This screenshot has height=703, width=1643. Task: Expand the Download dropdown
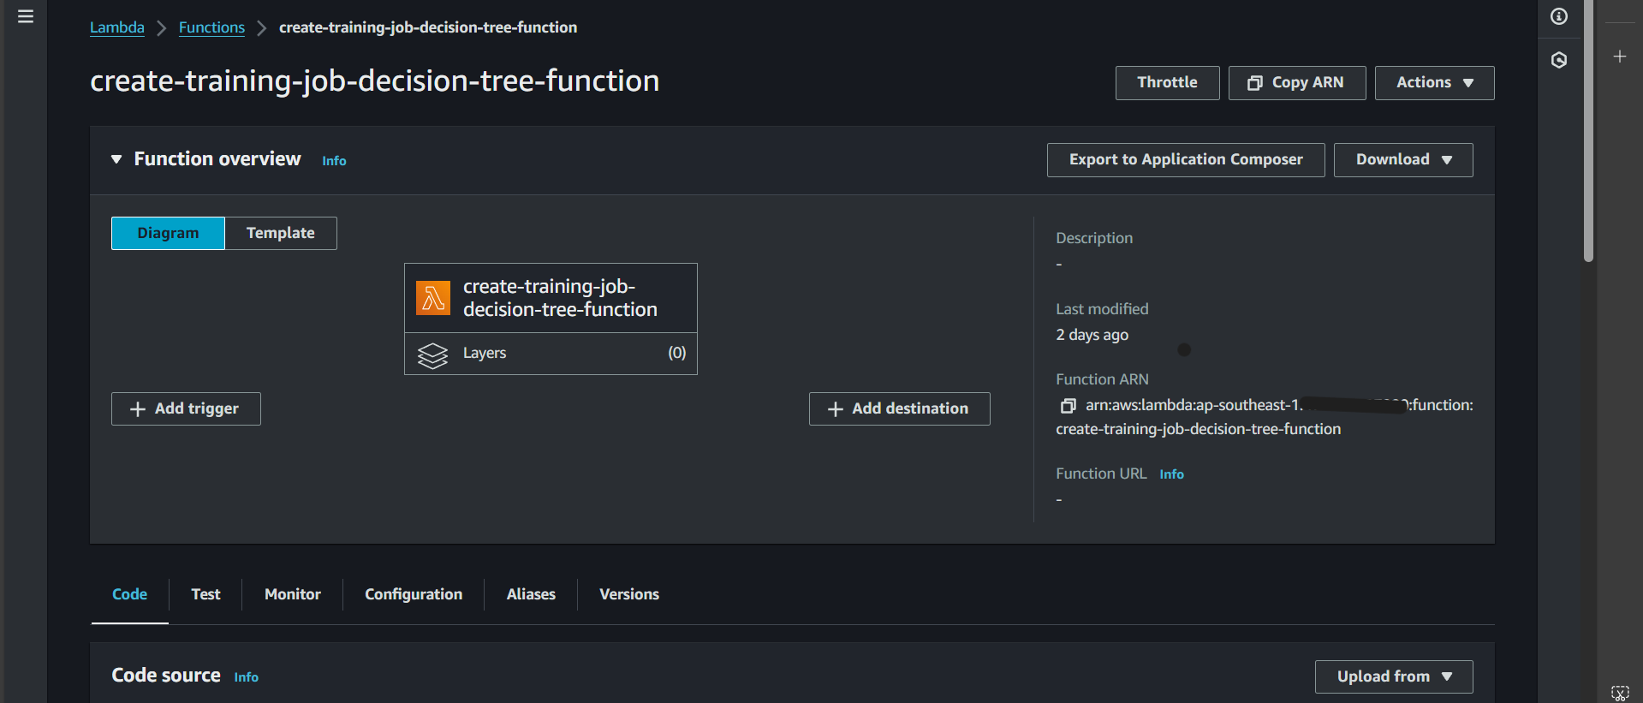(1402, 160)
